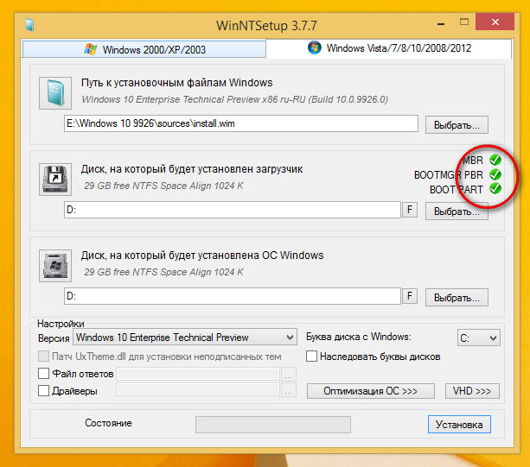Check Наследовать буквы дисков option
Viewport: 530px width, 467px height.
(x=311, y=356)
